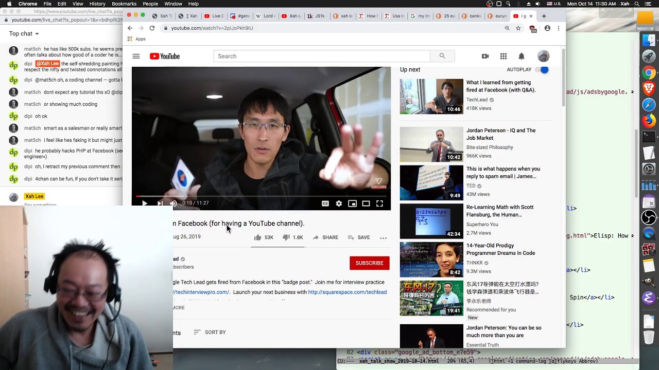The image size is (659, 370).
Task: Click the 'Say something' chat input
Action: [x=40, y=205]
